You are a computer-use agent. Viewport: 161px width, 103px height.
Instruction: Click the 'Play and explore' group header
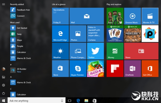tap(114, 4)
